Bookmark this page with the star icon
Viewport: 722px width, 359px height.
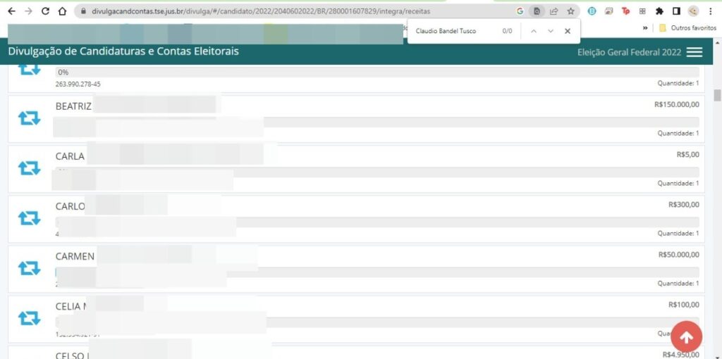click(570, 11)
